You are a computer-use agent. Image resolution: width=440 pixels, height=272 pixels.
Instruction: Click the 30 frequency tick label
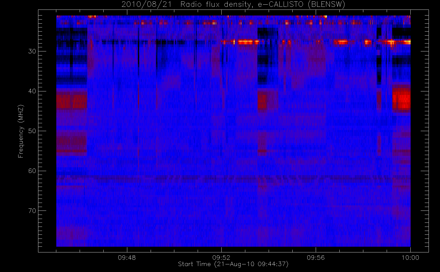[32, 51]
